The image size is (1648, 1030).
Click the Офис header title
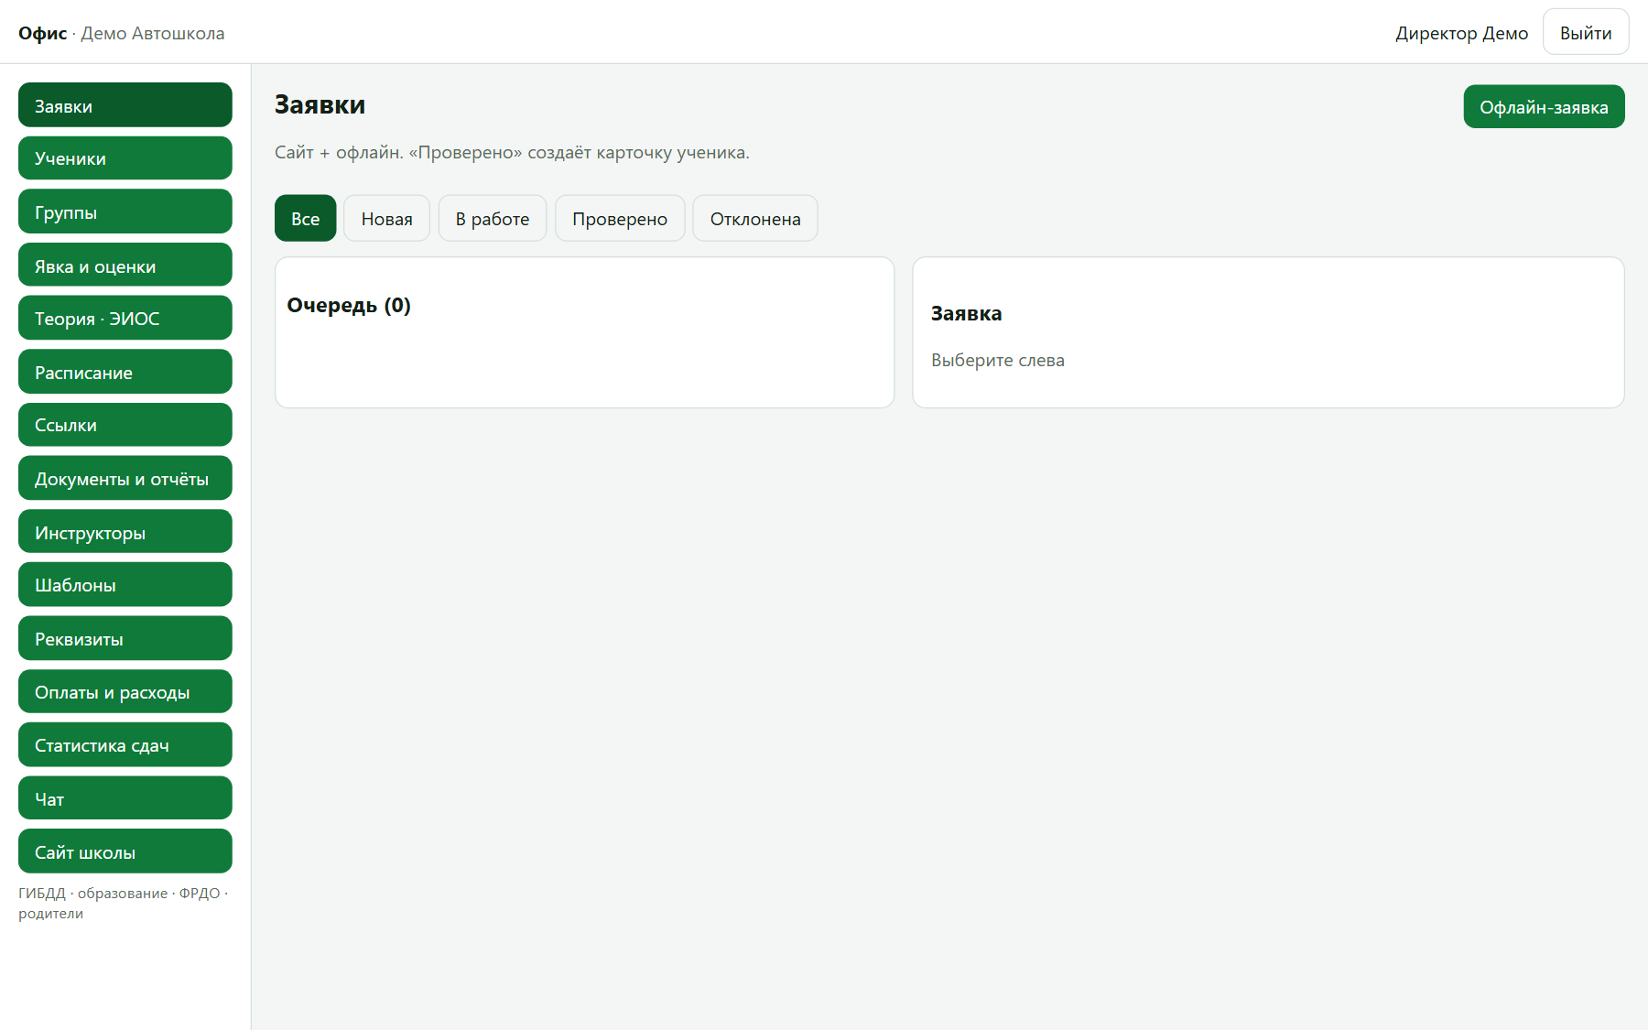pos(43,33)
